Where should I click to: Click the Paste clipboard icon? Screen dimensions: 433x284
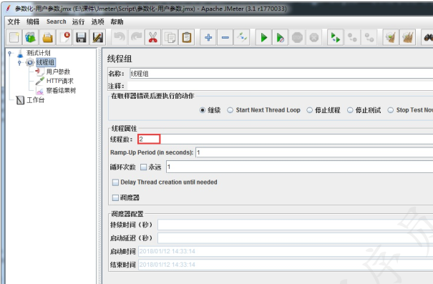tap(186, 37)
